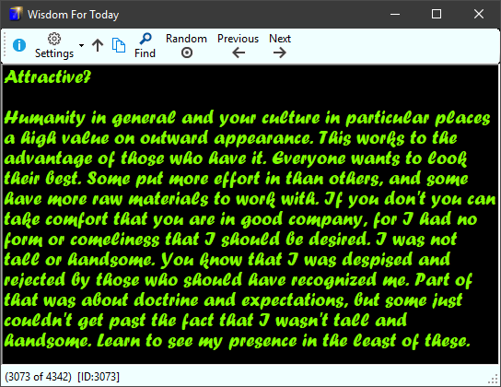Show a random entry
Viewport: 501px width, 387px height.
(186, 46)
